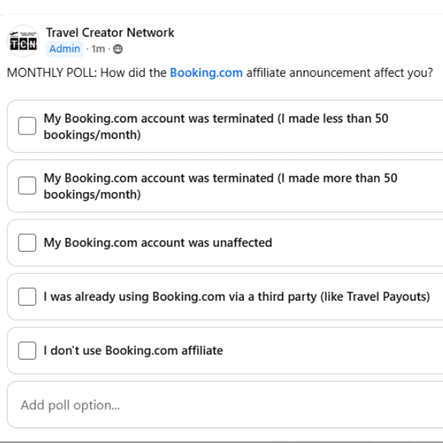443x443 pixels.
Task: Click the 'less than 50 bookings/month' option text
Action: [216, 126]
